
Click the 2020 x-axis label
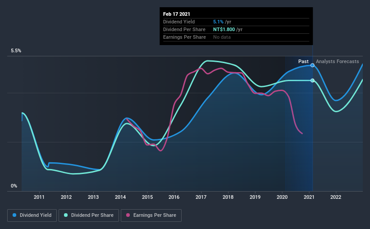pos(282,197)
